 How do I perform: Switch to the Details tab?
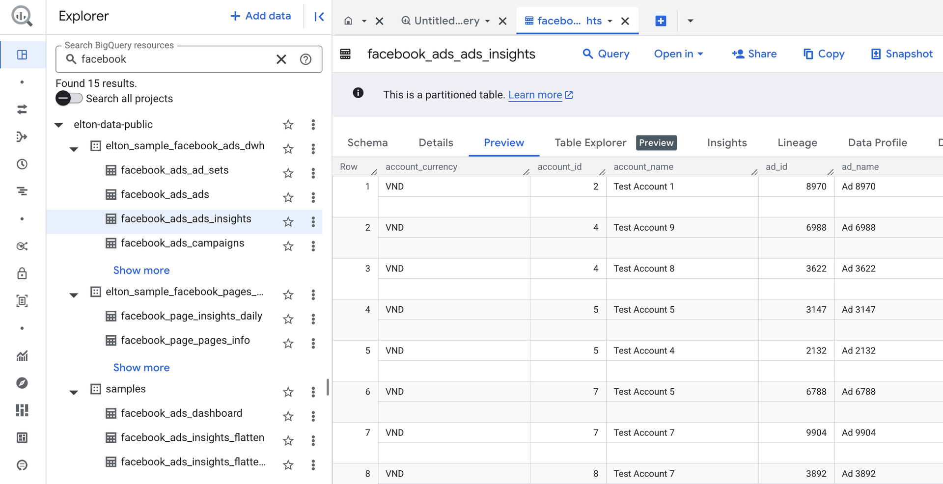pyautogui.click(x=436, y=143)
